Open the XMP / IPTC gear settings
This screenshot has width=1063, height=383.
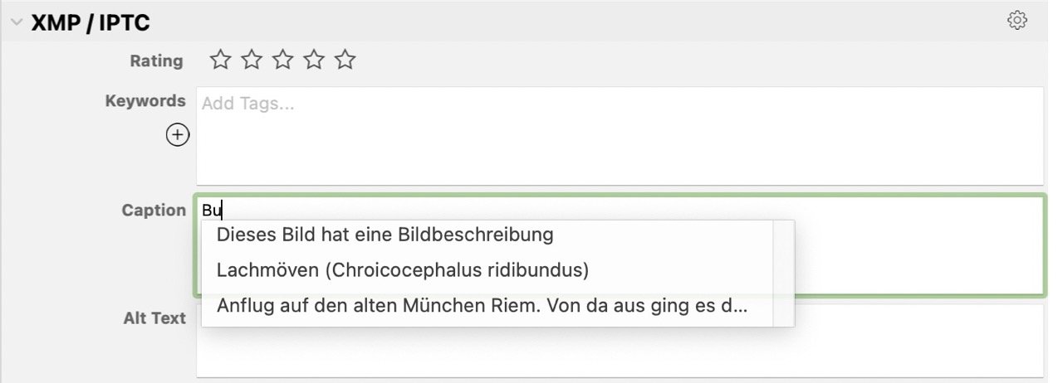pos(1017,21)
